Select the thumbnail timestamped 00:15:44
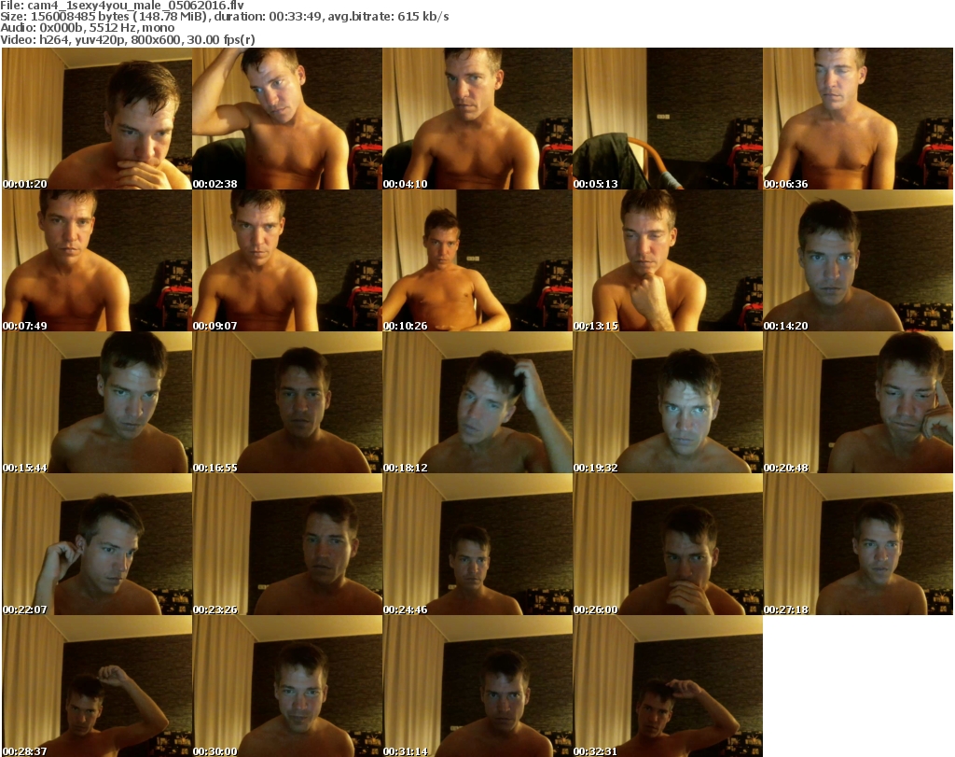 click(x=97, y=402)
